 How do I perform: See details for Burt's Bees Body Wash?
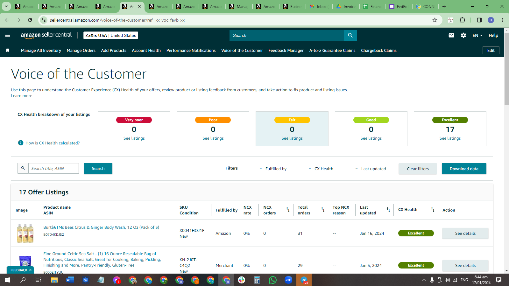[x=465, y=233]
